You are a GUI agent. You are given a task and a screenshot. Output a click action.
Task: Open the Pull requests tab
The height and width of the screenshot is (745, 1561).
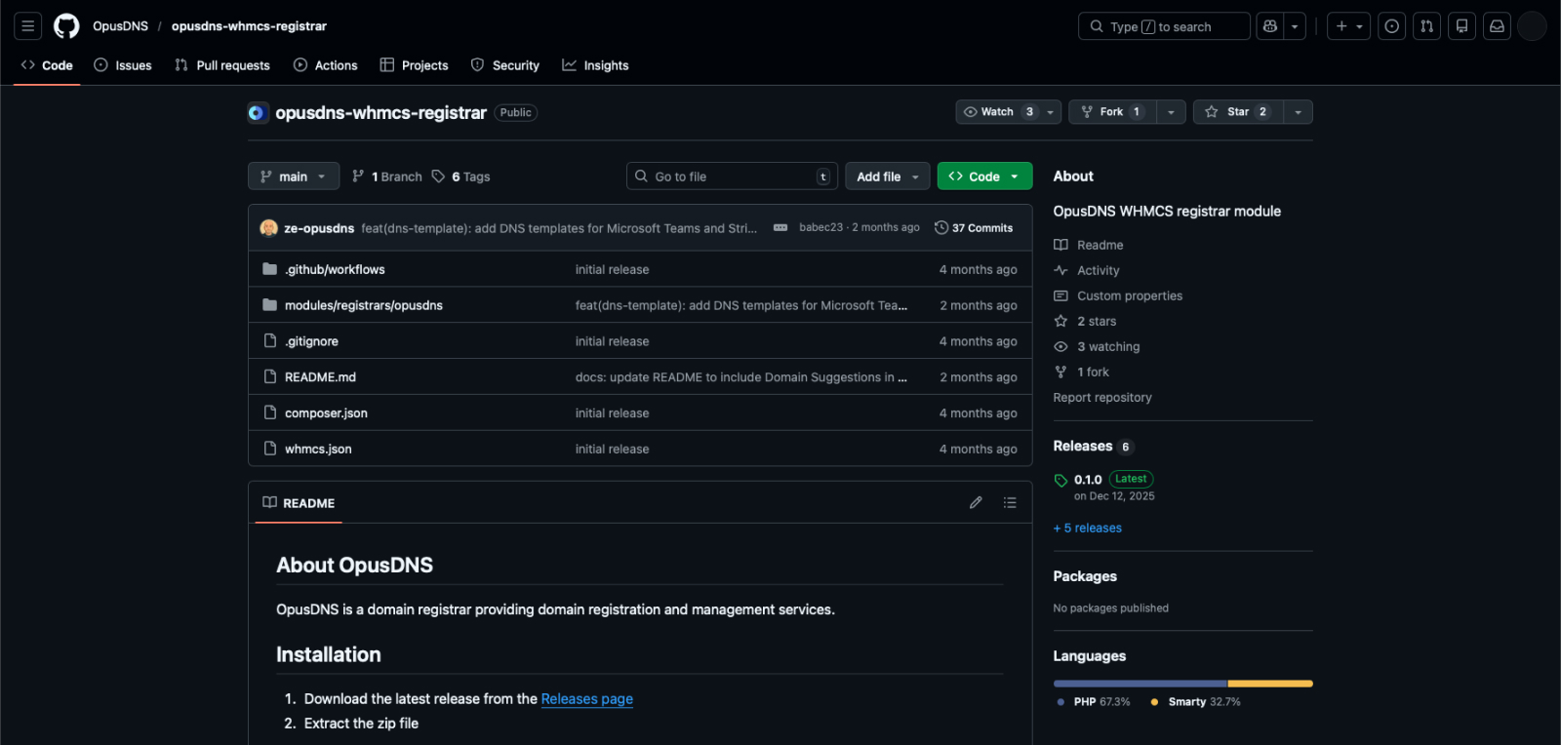(x=222, y=65)
